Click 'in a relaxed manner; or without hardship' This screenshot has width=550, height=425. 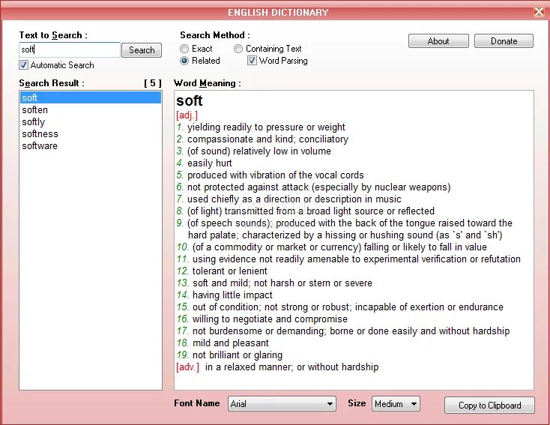click(291, 367)
